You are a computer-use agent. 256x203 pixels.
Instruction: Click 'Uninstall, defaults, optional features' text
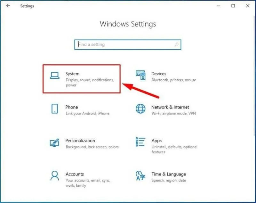[x=174, y=149]
